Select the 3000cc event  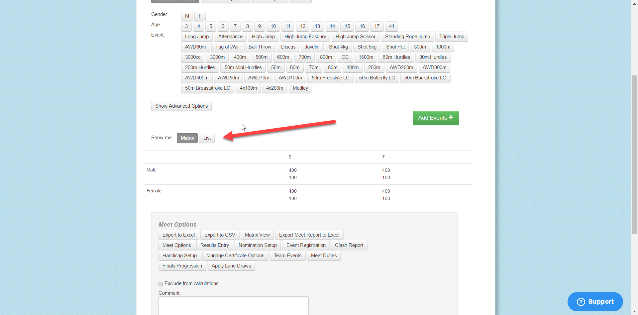point(193,57)
